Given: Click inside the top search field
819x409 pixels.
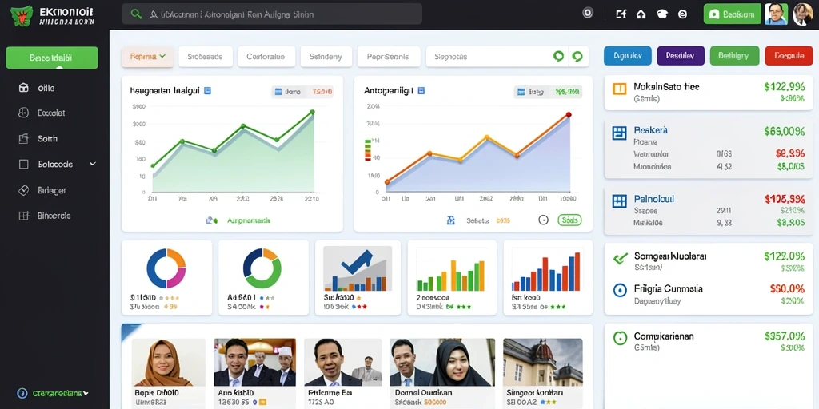Looking at the screenshot, I should [272, 14].
